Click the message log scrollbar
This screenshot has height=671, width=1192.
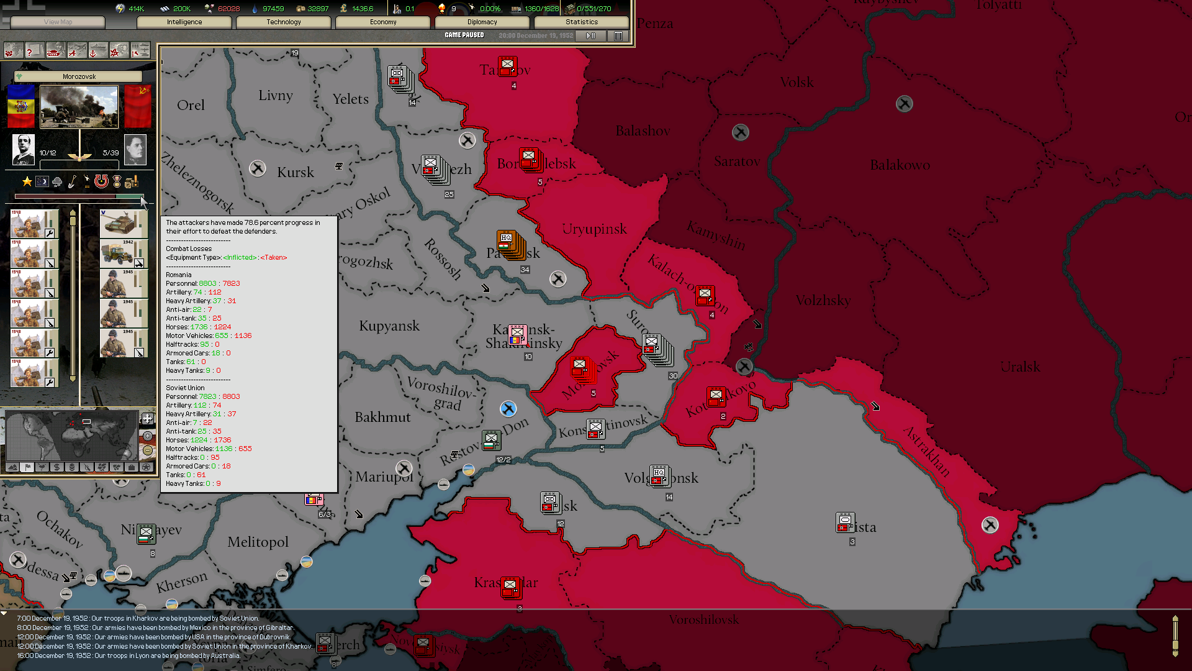(1175, 636)
